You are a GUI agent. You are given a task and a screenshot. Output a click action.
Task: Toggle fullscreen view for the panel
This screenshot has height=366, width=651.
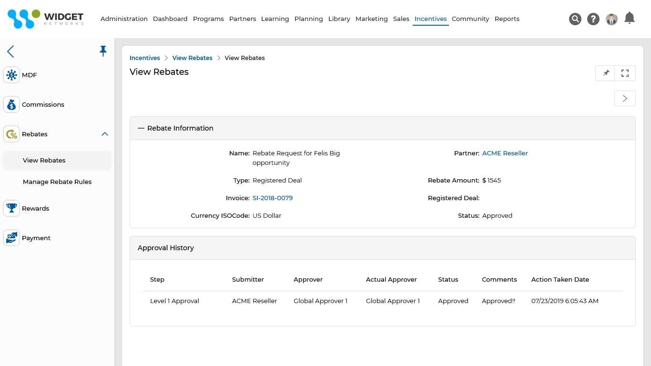(x=625, y=73)
